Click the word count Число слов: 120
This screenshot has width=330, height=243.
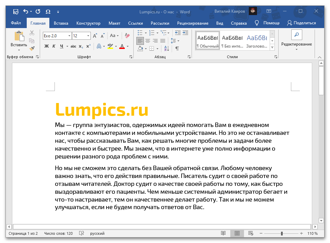tap(59, 233)
